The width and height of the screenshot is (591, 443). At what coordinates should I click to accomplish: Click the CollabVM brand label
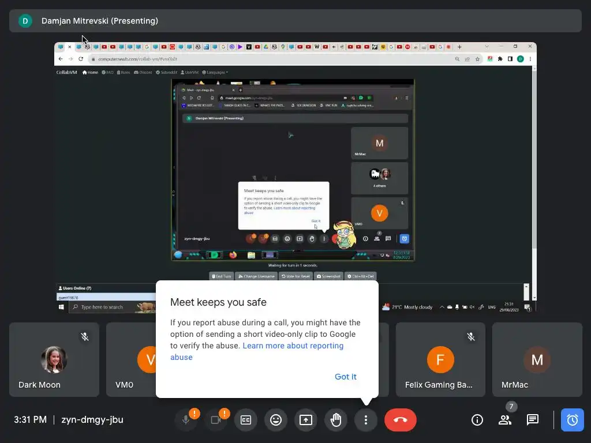(x=67, y=72)
